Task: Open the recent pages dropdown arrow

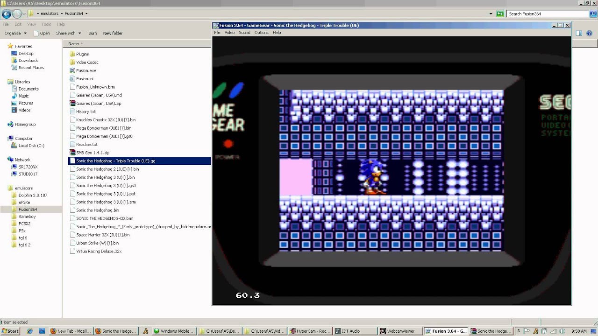Action: [x=24, y=14]
